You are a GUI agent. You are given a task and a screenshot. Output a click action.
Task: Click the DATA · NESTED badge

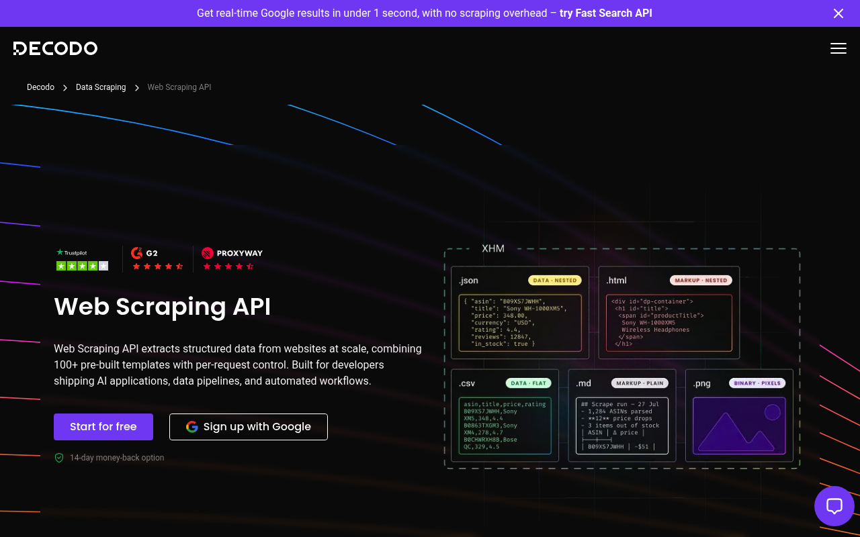pos(555,281)
